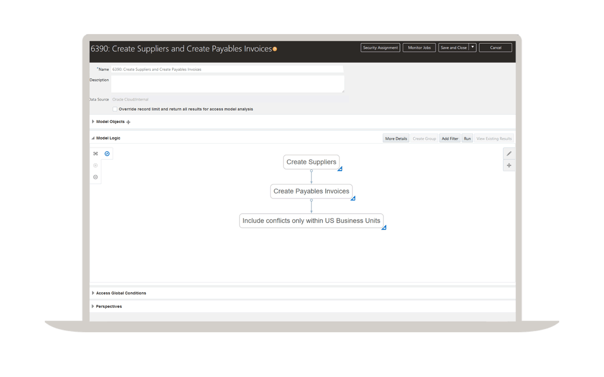The image size is (604, 377).
Task: Click the corner marker on Create Payables Invoices
Action: pyautogui.click(x=353, y=198)
